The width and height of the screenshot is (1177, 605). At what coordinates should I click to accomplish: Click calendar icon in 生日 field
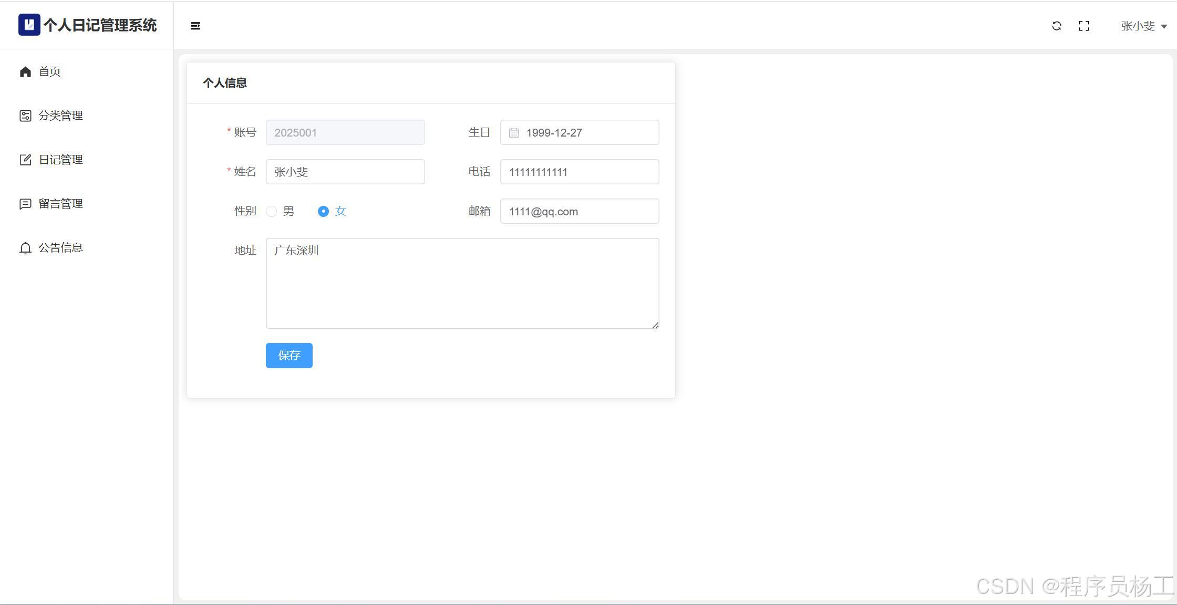514,133
